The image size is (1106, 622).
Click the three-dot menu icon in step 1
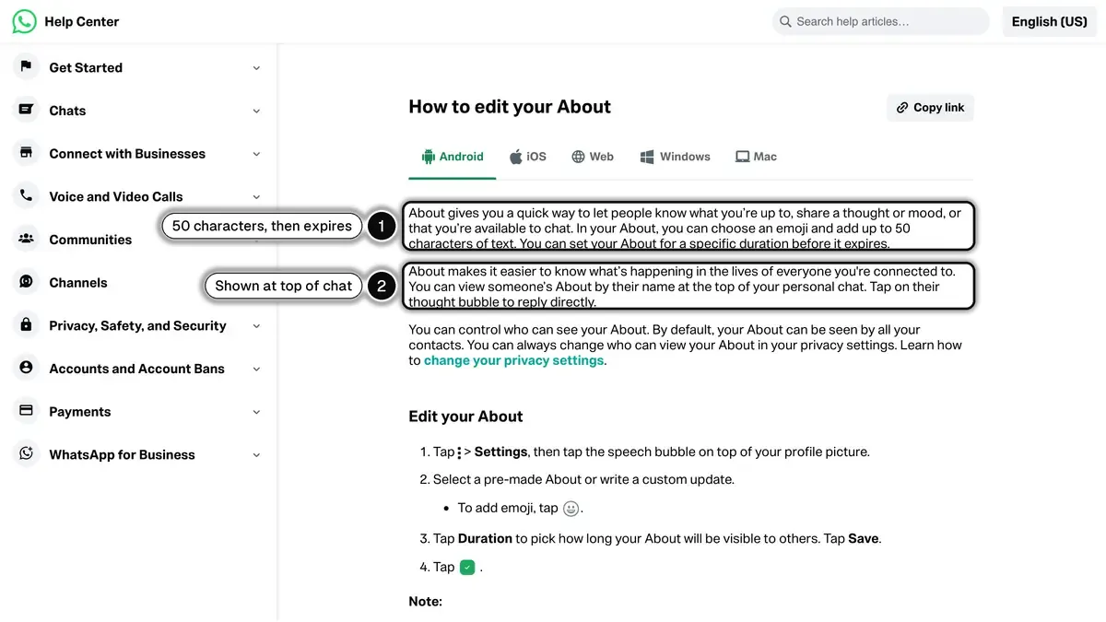click(x=459, y=452)
